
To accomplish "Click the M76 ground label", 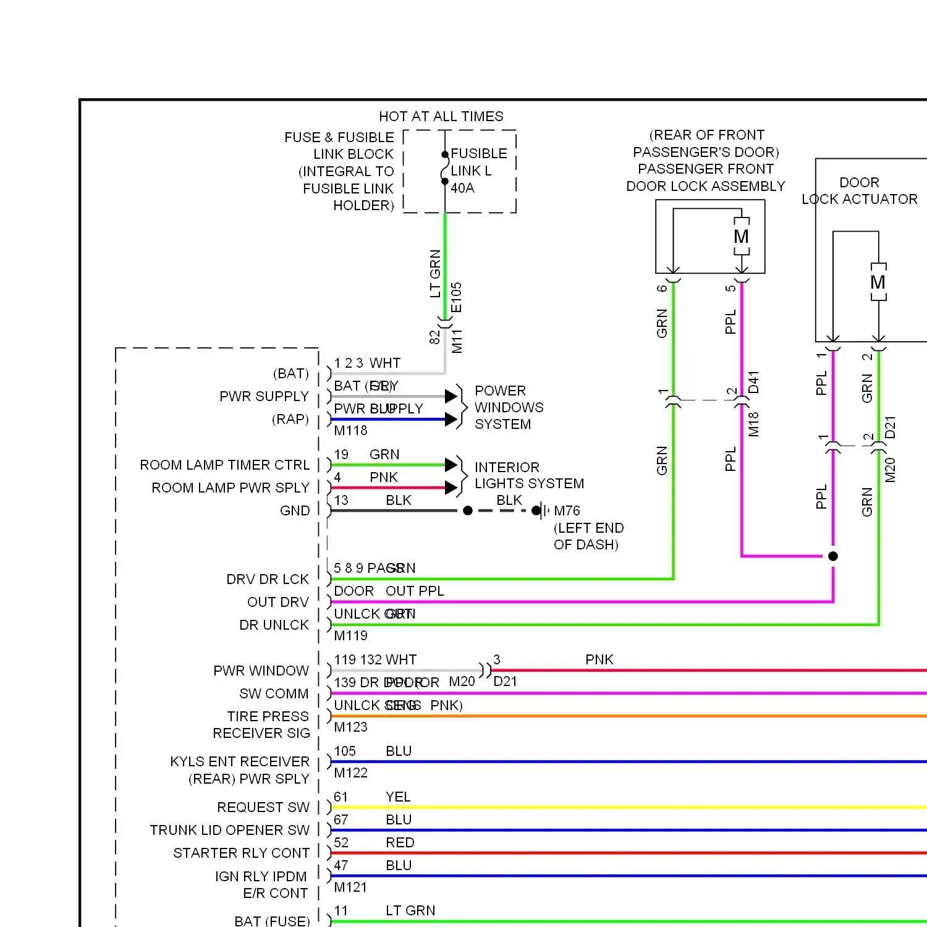I will pos(567,510).
